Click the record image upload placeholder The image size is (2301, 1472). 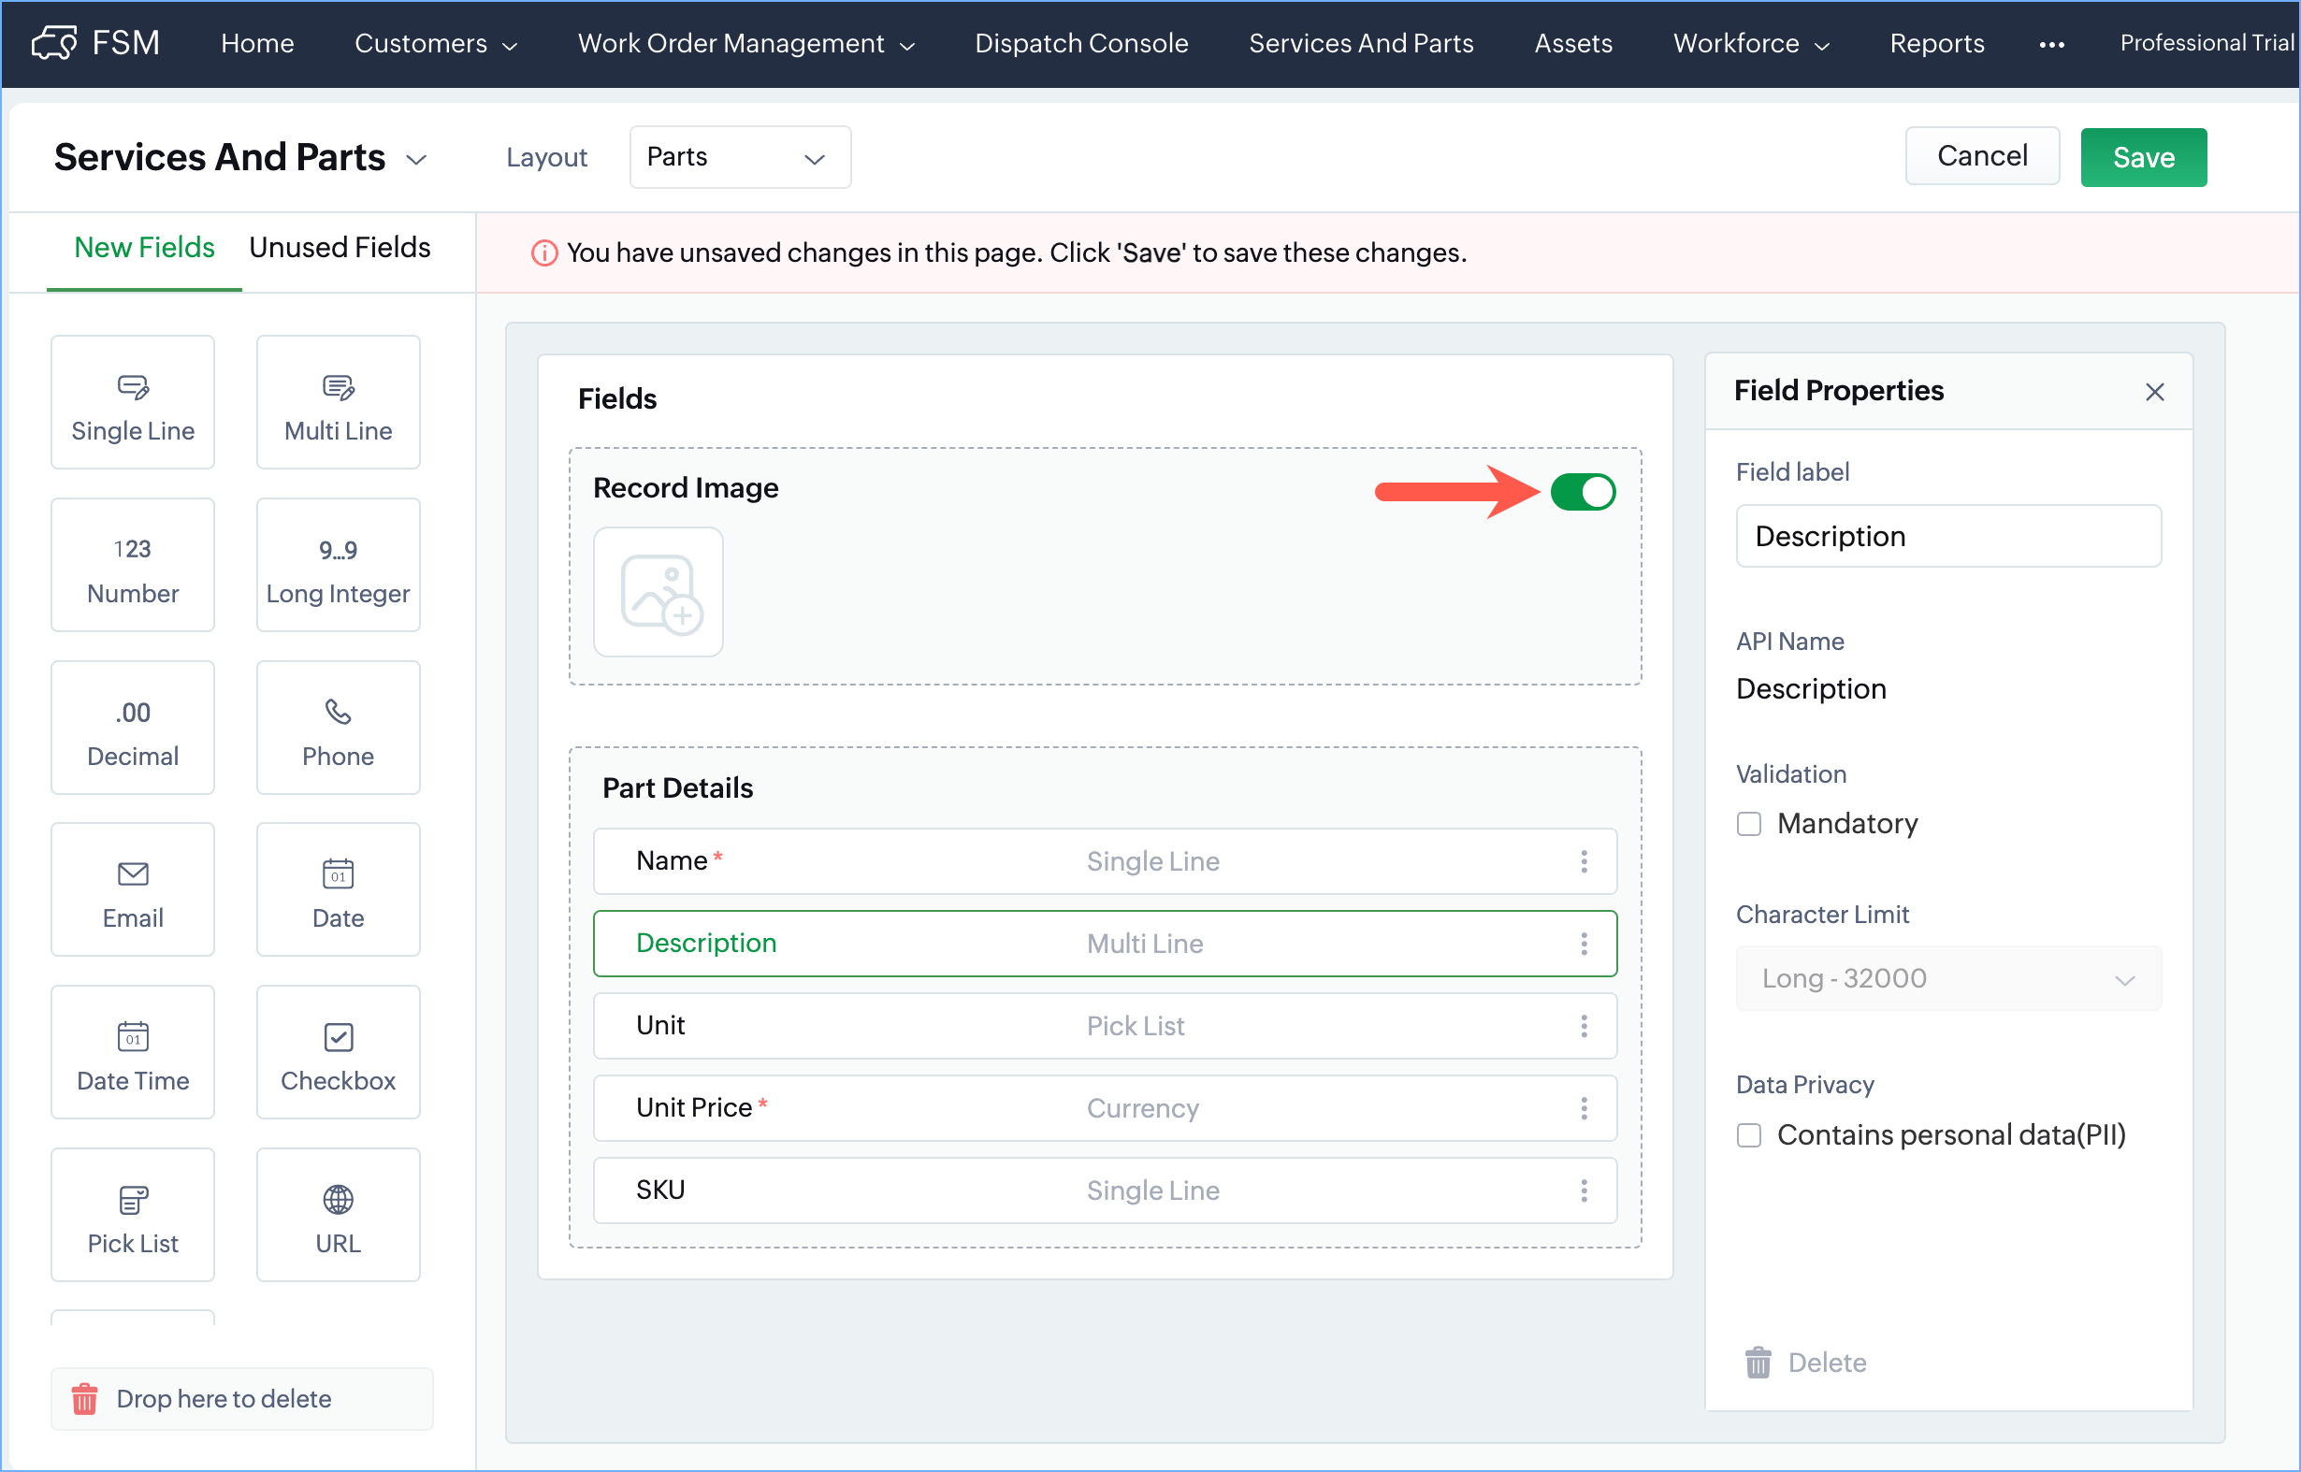658,593
